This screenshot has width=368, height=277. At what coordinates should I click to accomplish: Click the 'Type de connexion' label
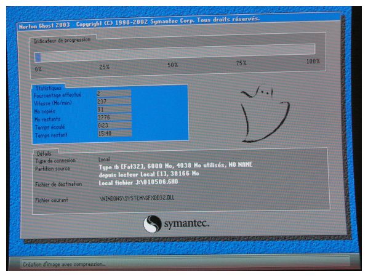55,161
